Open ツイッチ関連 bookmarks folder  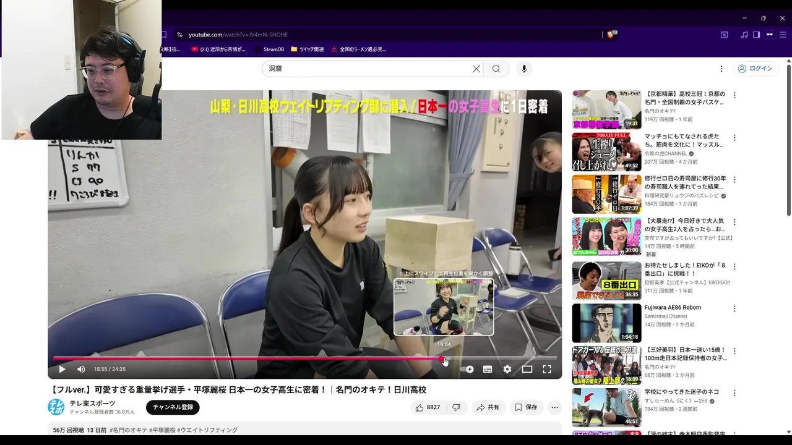coord(308,49)
